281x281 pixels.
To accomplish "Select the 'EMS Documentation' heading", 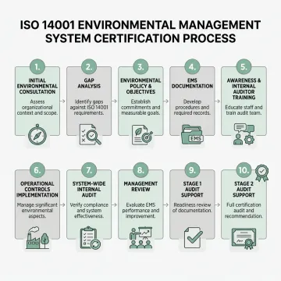I will coord(192,84).
